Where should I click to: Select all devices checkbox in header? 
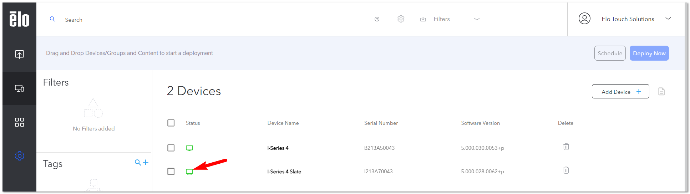[x=171, y=123]
